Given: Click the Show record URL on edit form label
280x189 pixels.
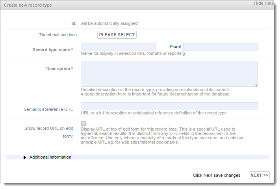Looking at the screenshot, I should pyautogui.click(x=49, y=132).
